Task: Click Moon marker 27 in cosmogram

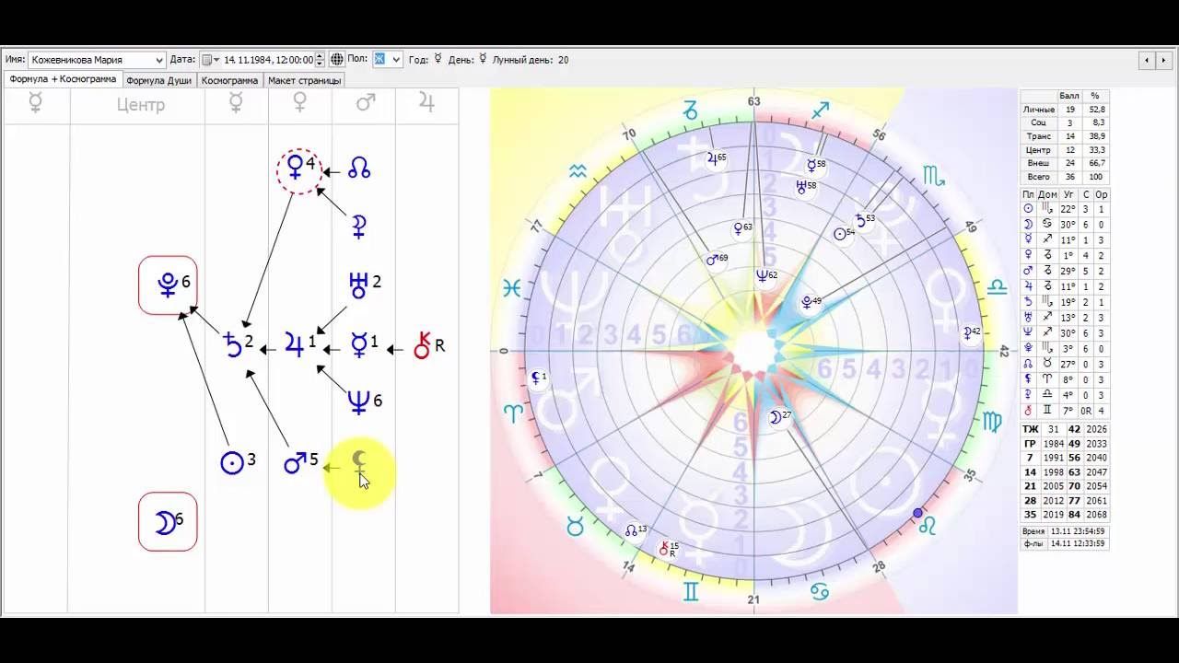Action: (x=779, y=417)
